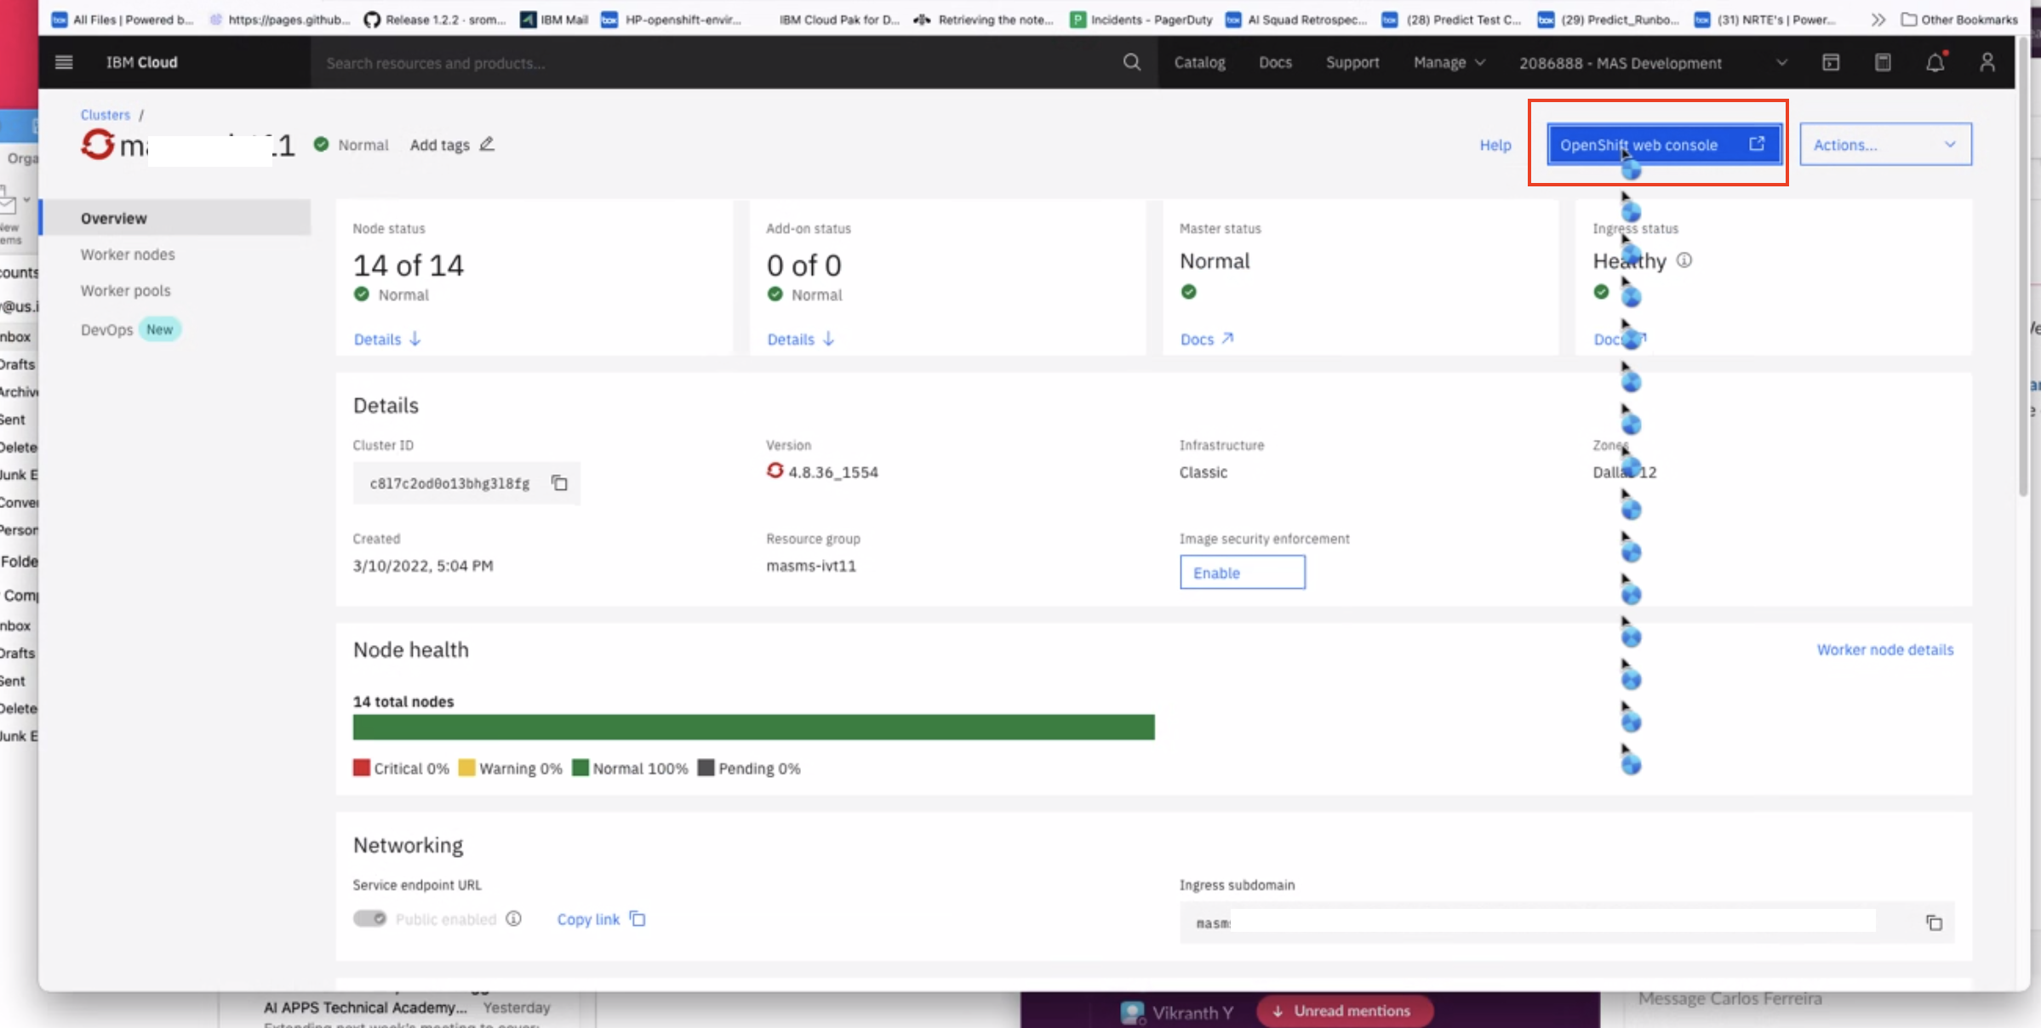Expand the Add-on status Details section

pos(798,339)
